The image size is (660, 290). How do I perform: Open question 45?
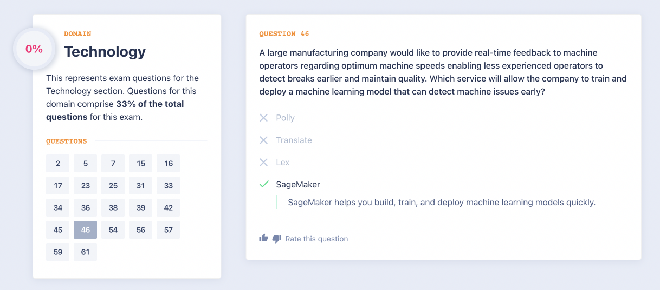(x=58, y=230)
